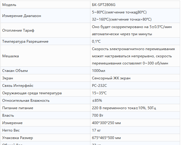The image size is (193, 145).
Task: Select the 675*465*500 мм packing size
Action: (106, 138)
